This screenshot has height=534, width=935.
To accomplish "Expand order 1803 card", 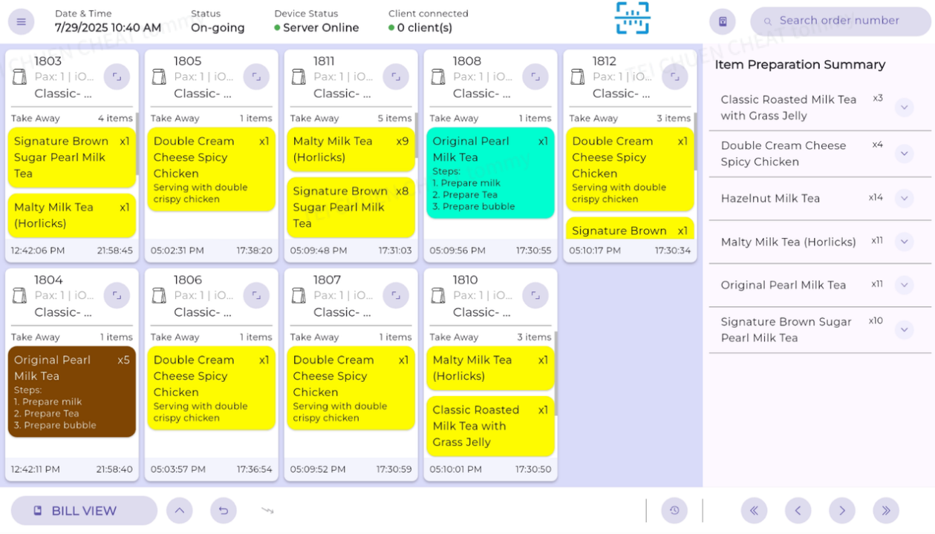I will coord(117,76).
